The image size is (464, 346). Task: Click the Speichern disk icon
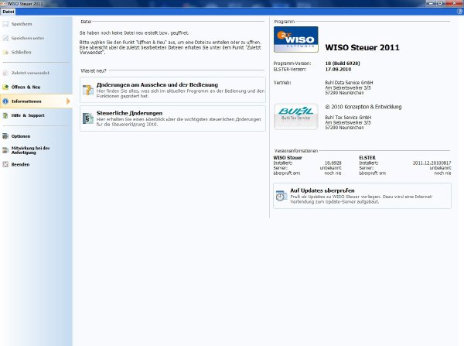(5, 24)
